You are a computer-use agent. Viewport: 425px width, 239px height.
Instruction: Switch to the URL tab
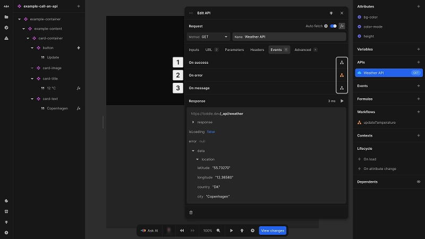pyautogui.click(x=211, y=50)
